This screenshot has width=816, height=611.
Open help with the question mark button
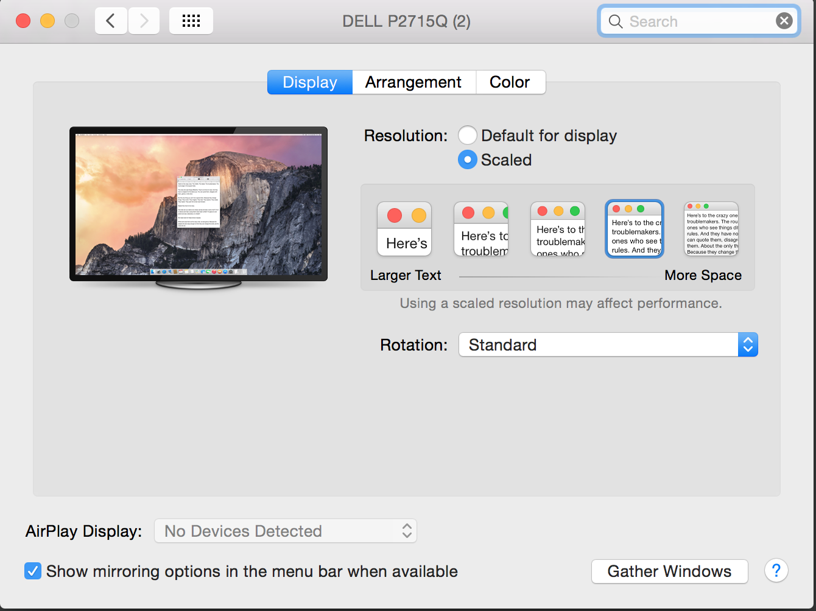(x=776, y=571)
